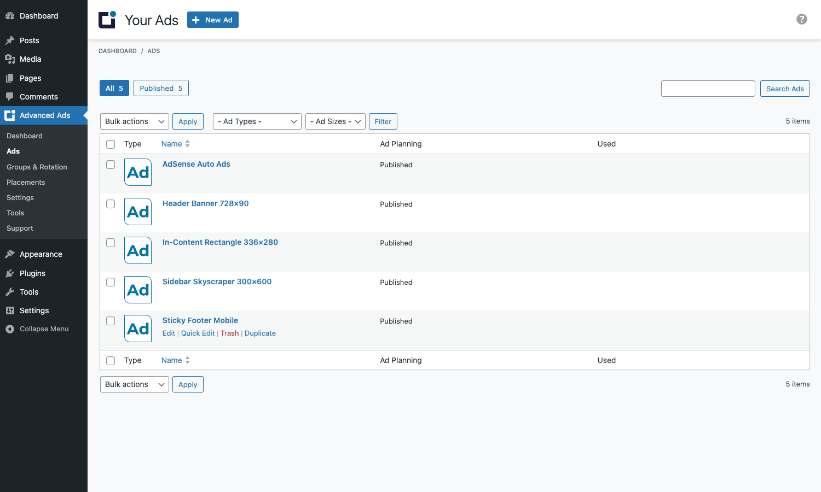The height and width of the screenshot is (492, 821).
Task: Click the Advanced Ads logo beside Your Ads
Action: tap(107, 20)
